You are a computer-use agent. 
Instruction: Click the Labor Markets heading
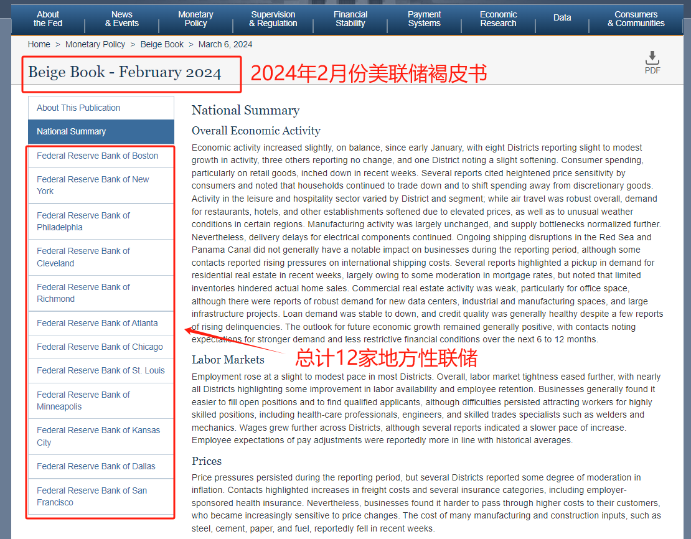228,360
